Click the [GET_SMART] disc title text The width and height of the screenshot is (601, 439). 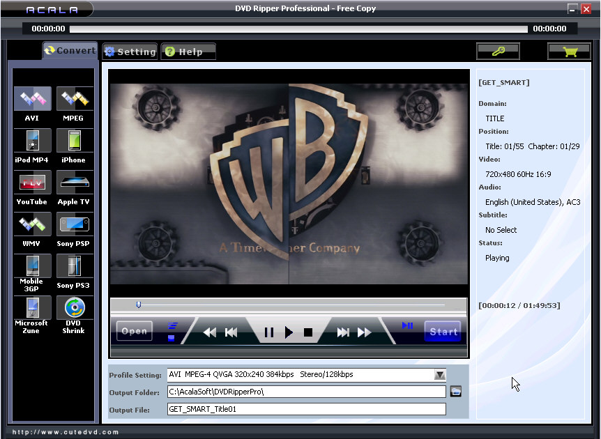(504, 83)
